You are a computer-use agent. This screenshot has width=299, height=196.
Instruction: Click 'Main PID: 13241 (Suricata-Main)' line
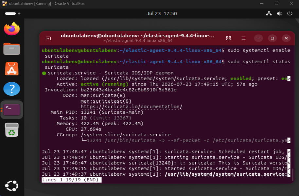click(x=97, y=112)
